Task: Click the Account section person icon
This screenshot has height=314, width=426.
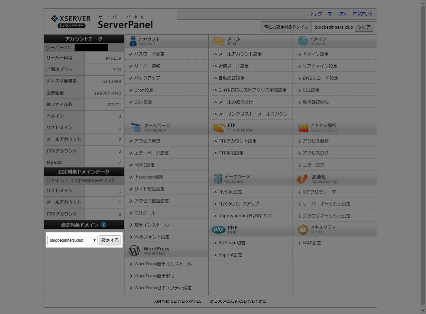Action: [x=133, y=41]
